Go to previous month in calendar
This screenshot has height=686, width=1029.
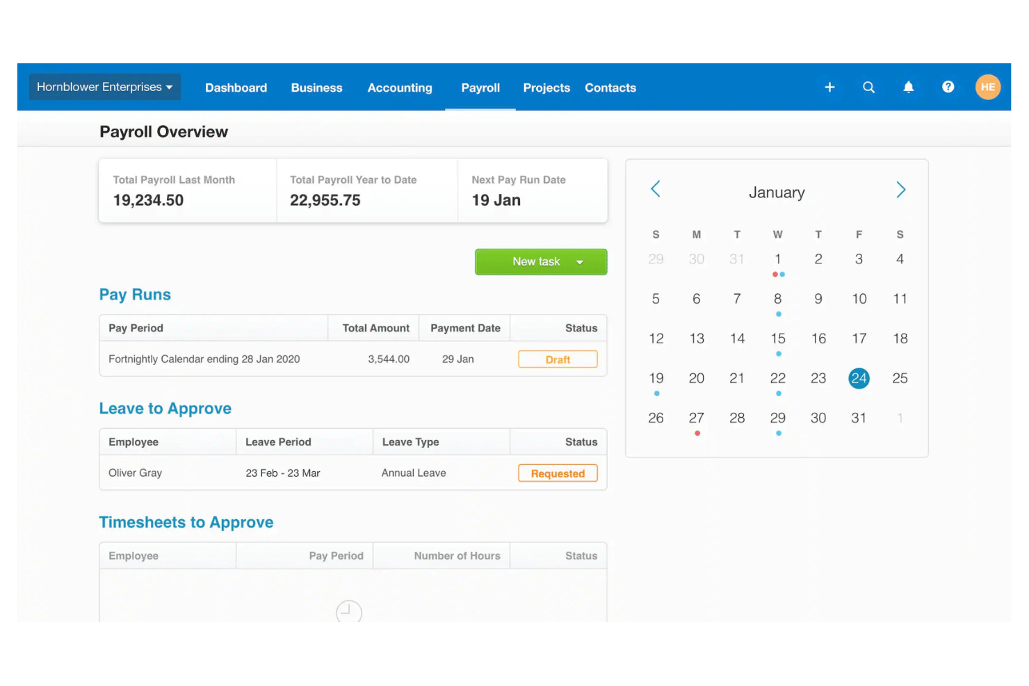656,189
